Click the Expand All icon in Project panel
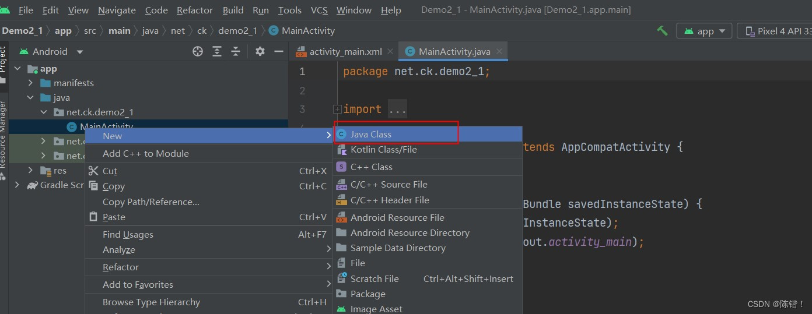The width and height of the screenshot is (812, 314). (217, 51)
